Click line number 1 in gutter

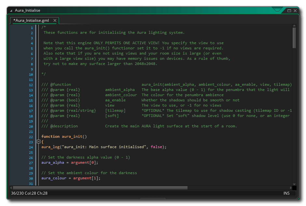[32, 28]
